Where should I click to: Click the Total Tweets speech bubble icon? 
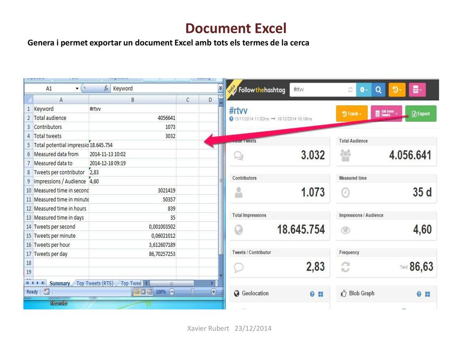coord(238,155)
